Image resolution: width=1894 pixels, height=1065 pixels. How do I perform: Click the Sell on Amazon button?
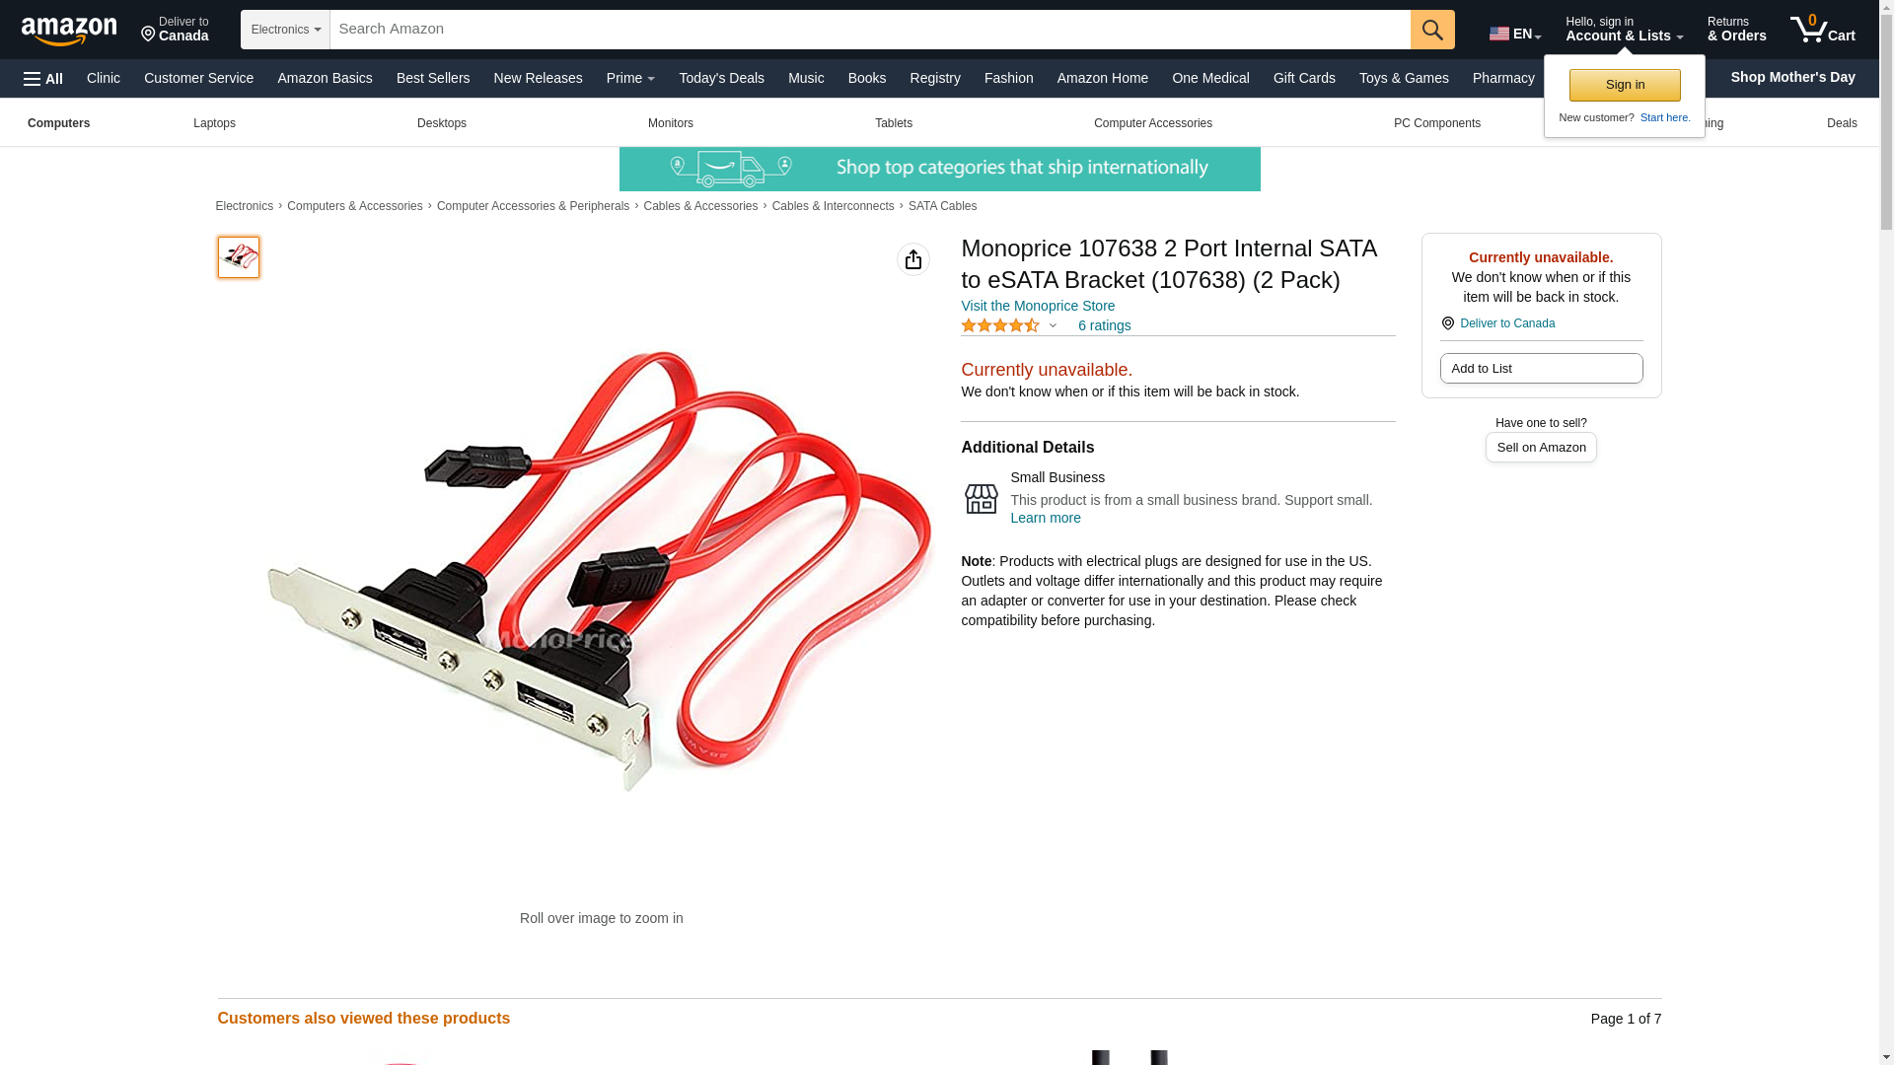coord(1541,448)
